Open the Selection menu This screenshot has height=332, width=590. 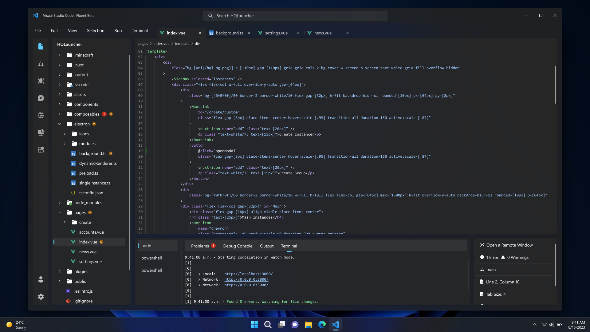pyautogui.click(x=96, y=30)
